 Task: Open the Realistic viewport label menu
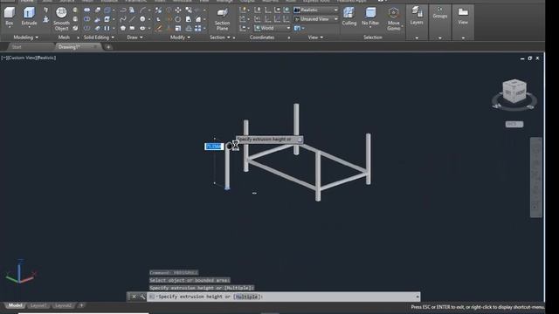click(x=46, y=58)
